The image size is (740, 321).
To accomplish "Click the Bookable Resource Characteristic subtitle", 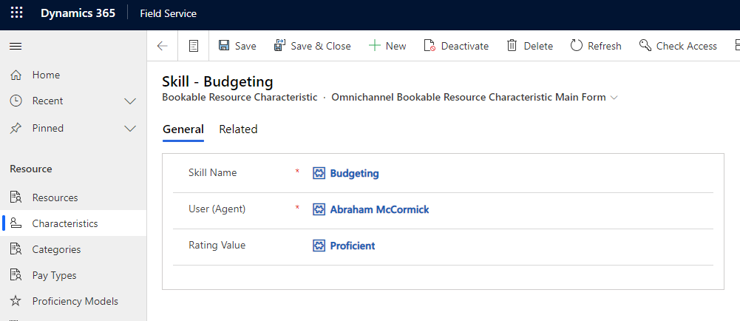I will point(240,97).
